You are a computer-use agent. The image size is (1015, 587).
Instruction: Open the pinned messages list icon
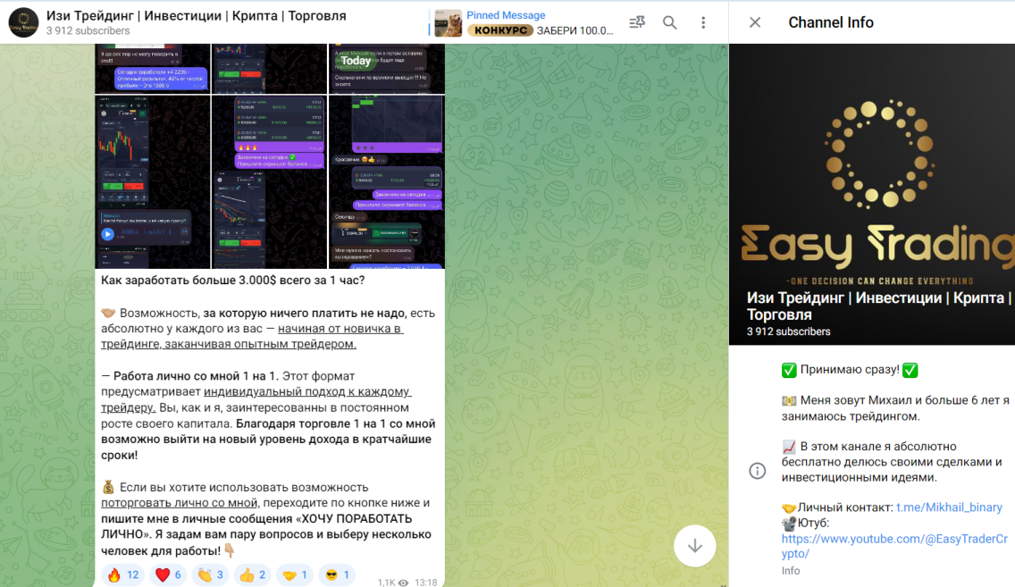(x=637, y=22)
